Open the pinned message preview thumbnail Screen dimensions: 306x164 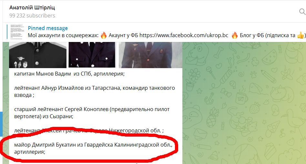point(16,32)
